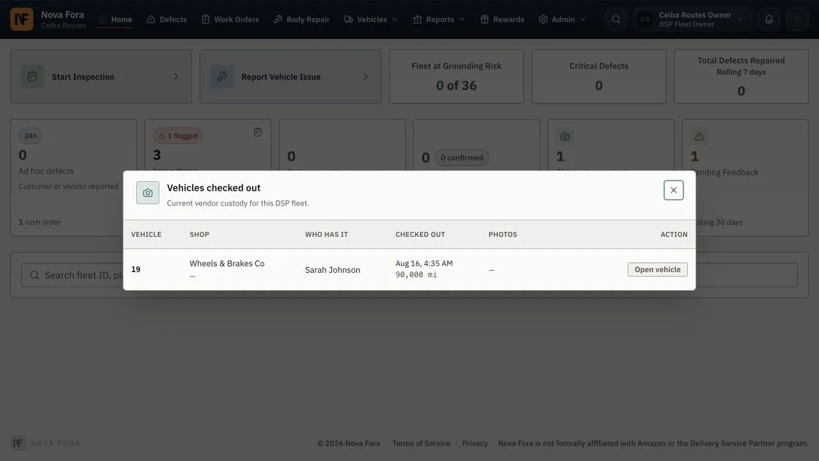This screenshot has width=819, height=461.
Task: Click the Report Vehicle Issue card
Action: 290,77
